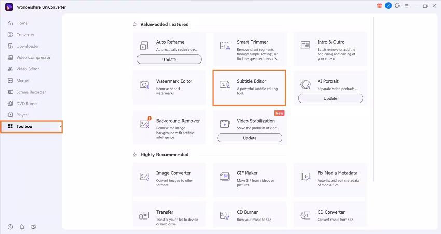Viewport: 441px width, 234px height.
Task: Click the Video Stabilization icon
Action: click(225, 124)
